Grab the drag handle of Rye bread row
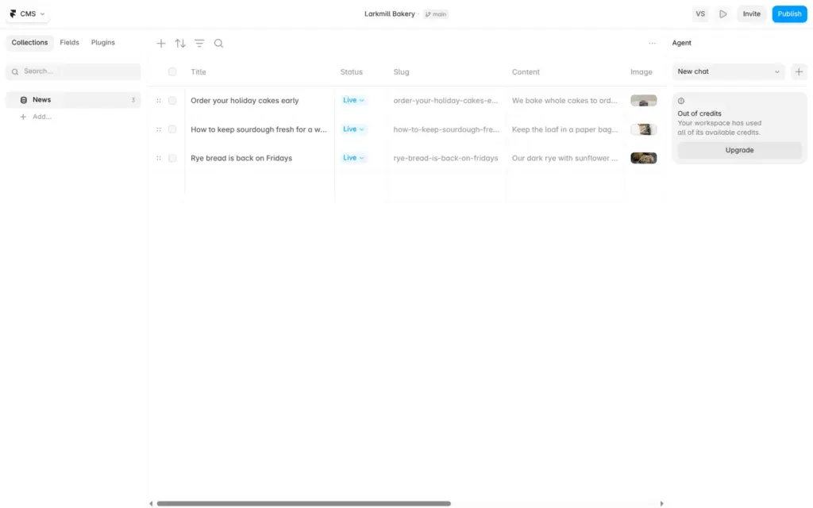Viewport: 813px width, 508px height. pyautogui.click(x=159, y=158)
